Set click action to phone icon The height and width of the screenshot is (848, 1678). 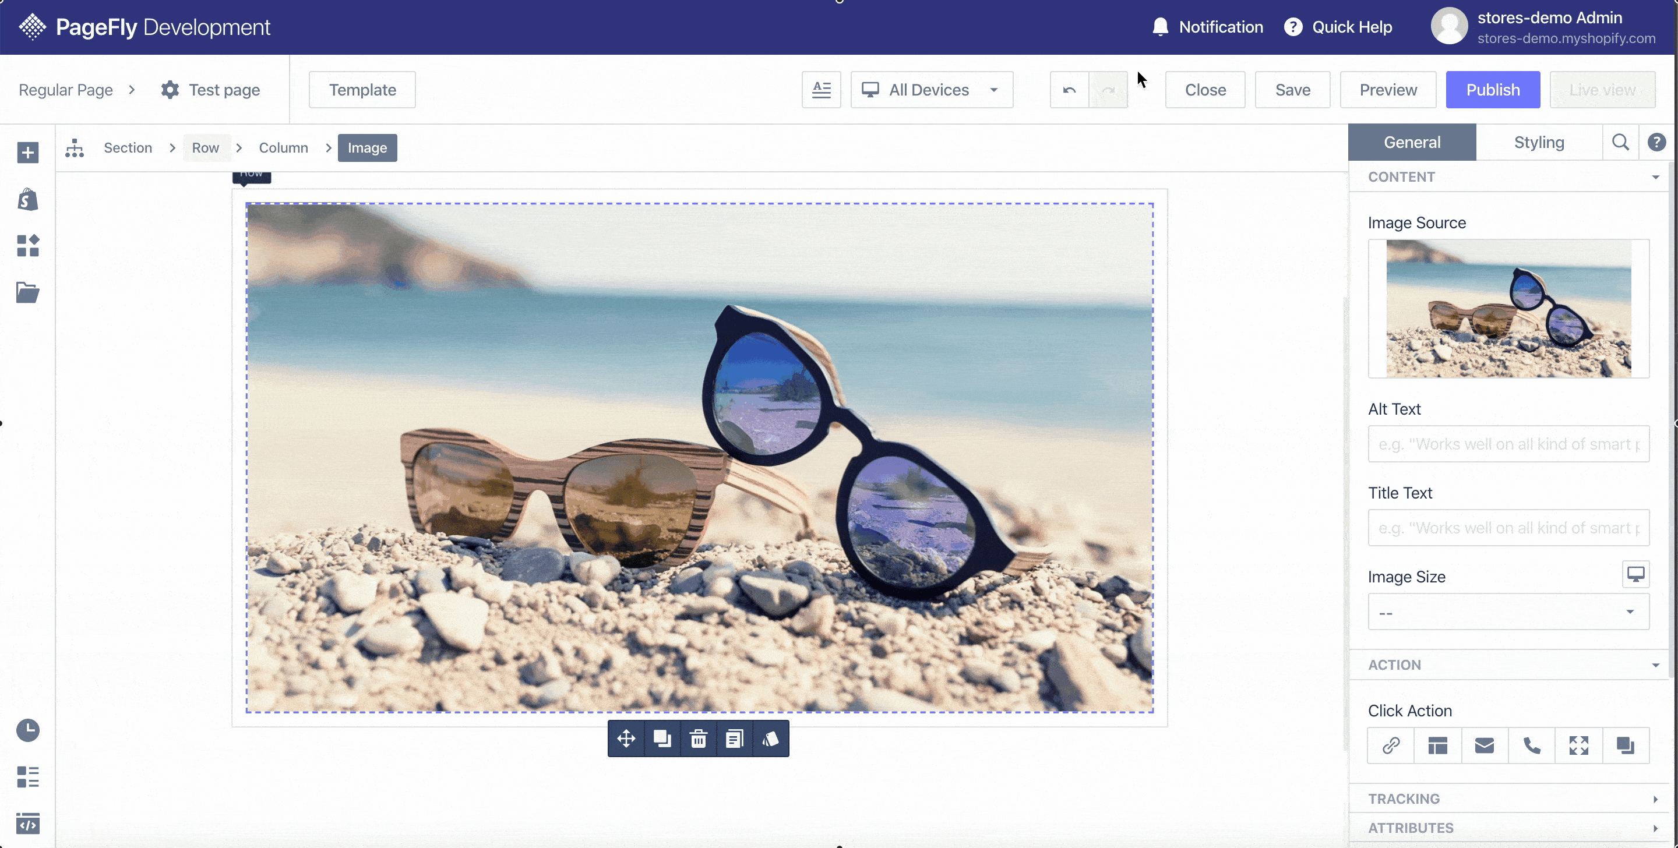tap(1531, 745)
